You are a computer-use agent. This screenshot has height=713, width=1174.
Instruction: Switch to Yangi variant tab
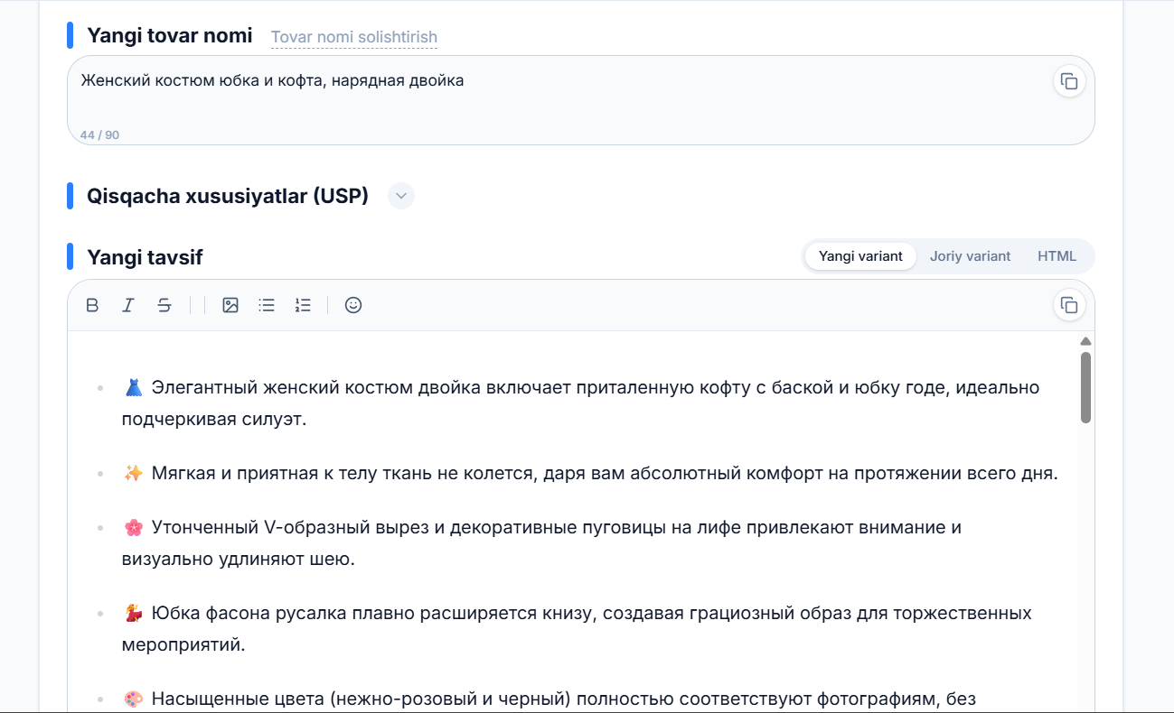click(x=860, y=256)
